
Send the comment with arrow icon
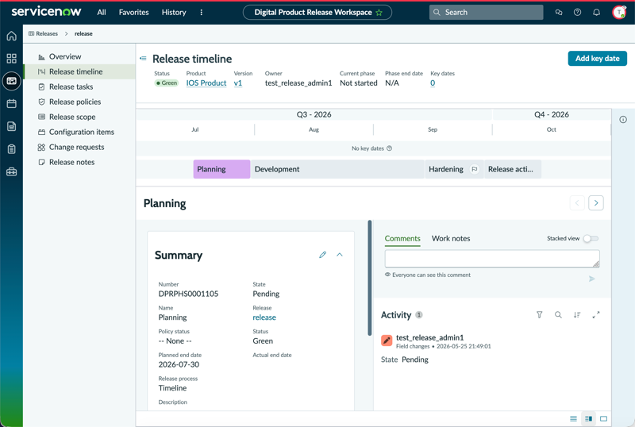click(x=591, y=279)
